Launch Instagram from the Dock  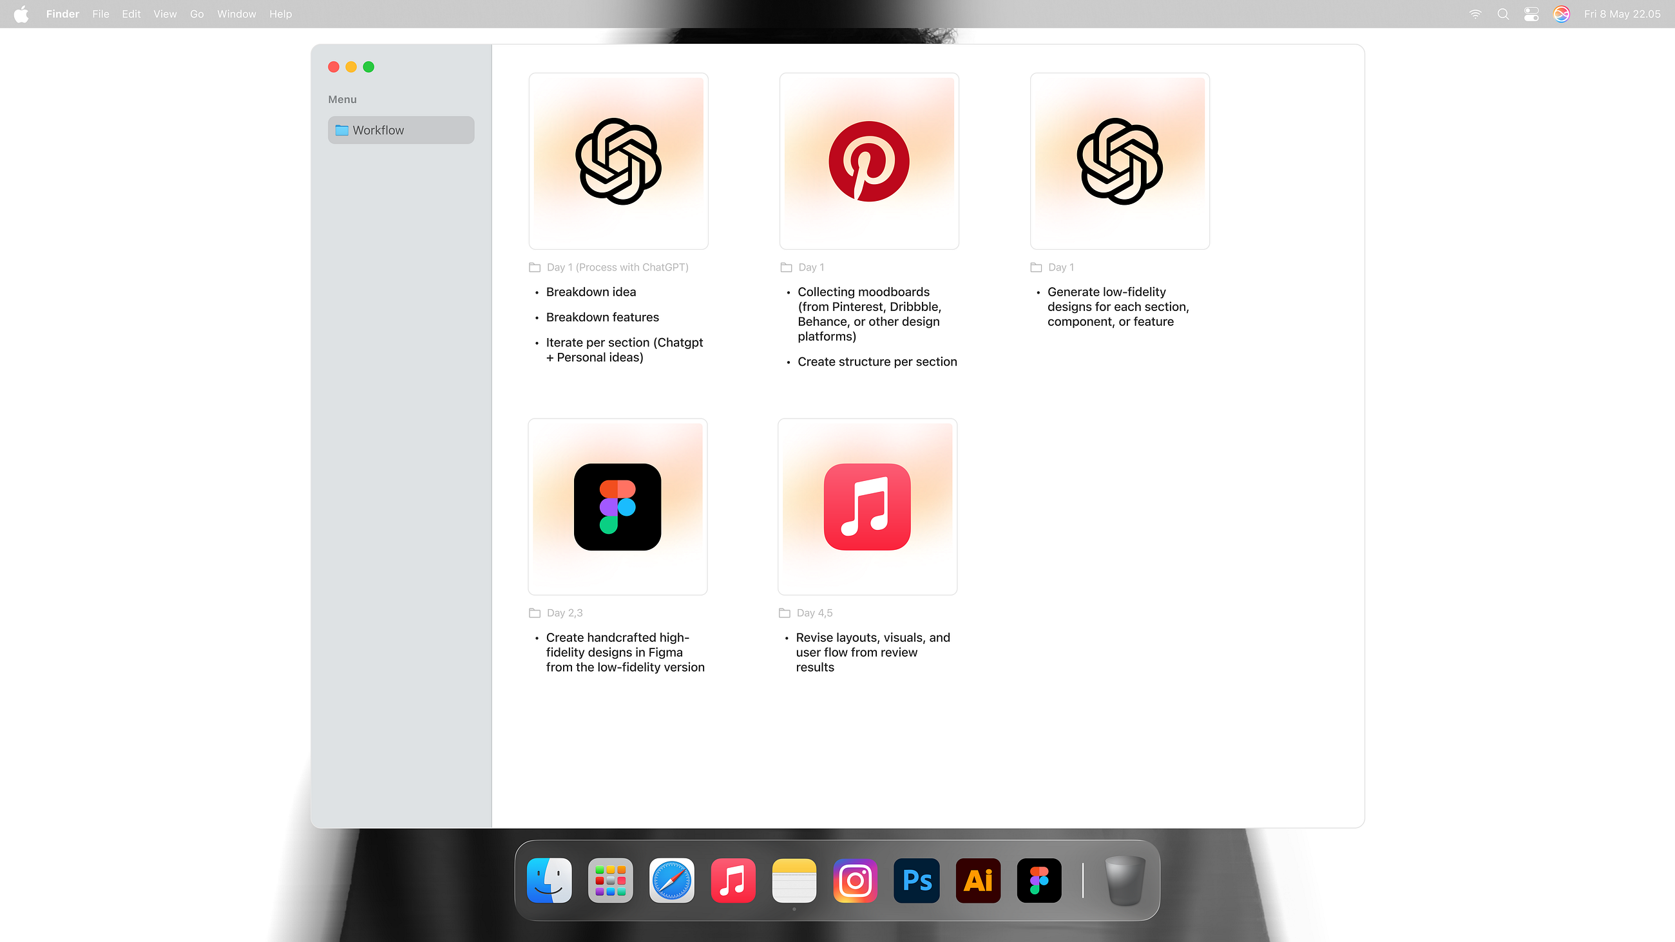tap(855, 880)
